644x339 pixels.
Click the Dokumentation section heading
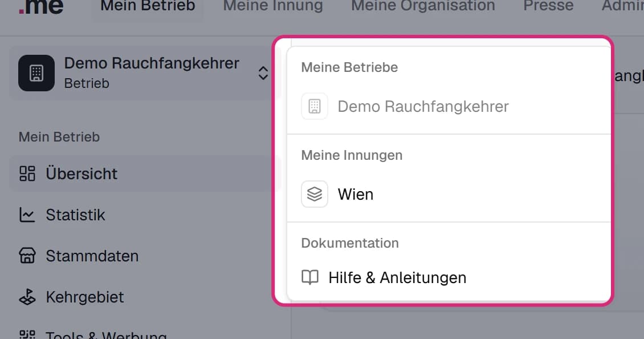[350, 243]
